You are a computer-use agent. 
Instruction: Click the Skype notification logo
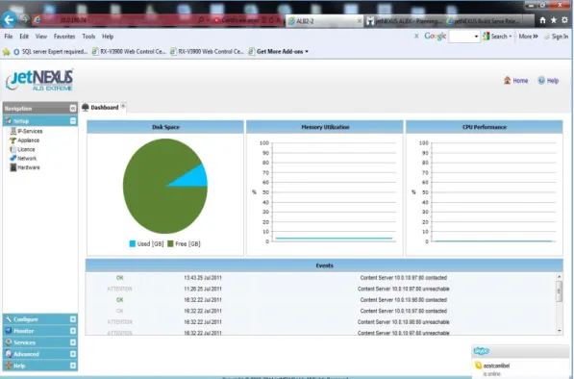point(482,351)
